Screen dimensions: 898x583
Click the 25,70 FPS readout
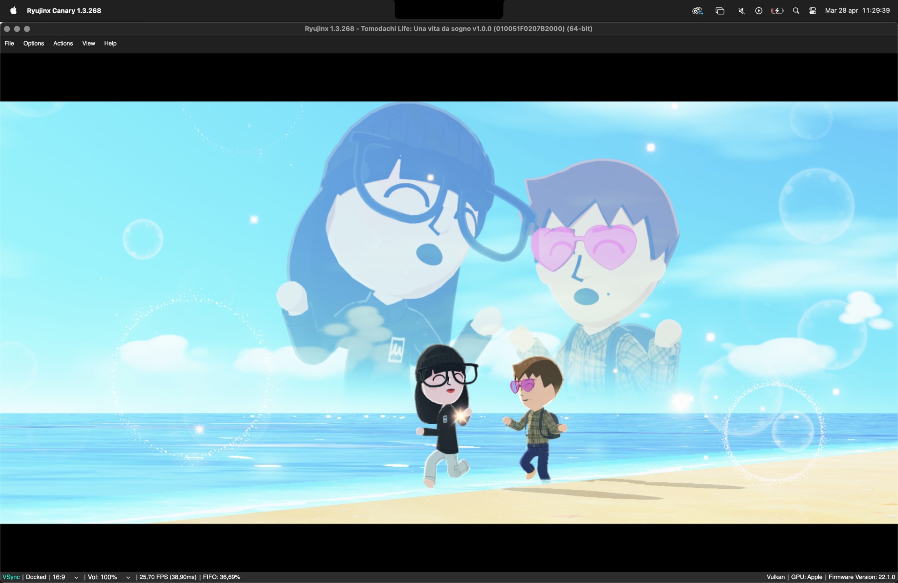coord(168,577)
